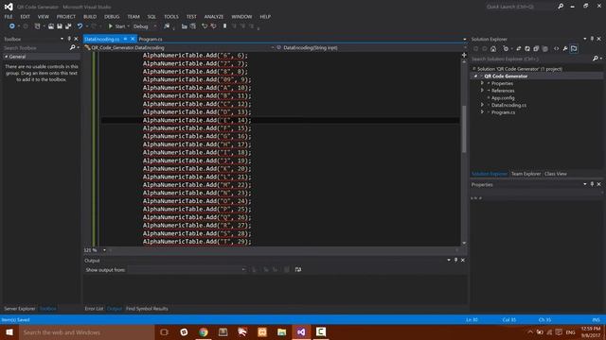Screen dimensions: 606x340
Task: Open the Debug configuration dropdown
Action: [145, 26]
